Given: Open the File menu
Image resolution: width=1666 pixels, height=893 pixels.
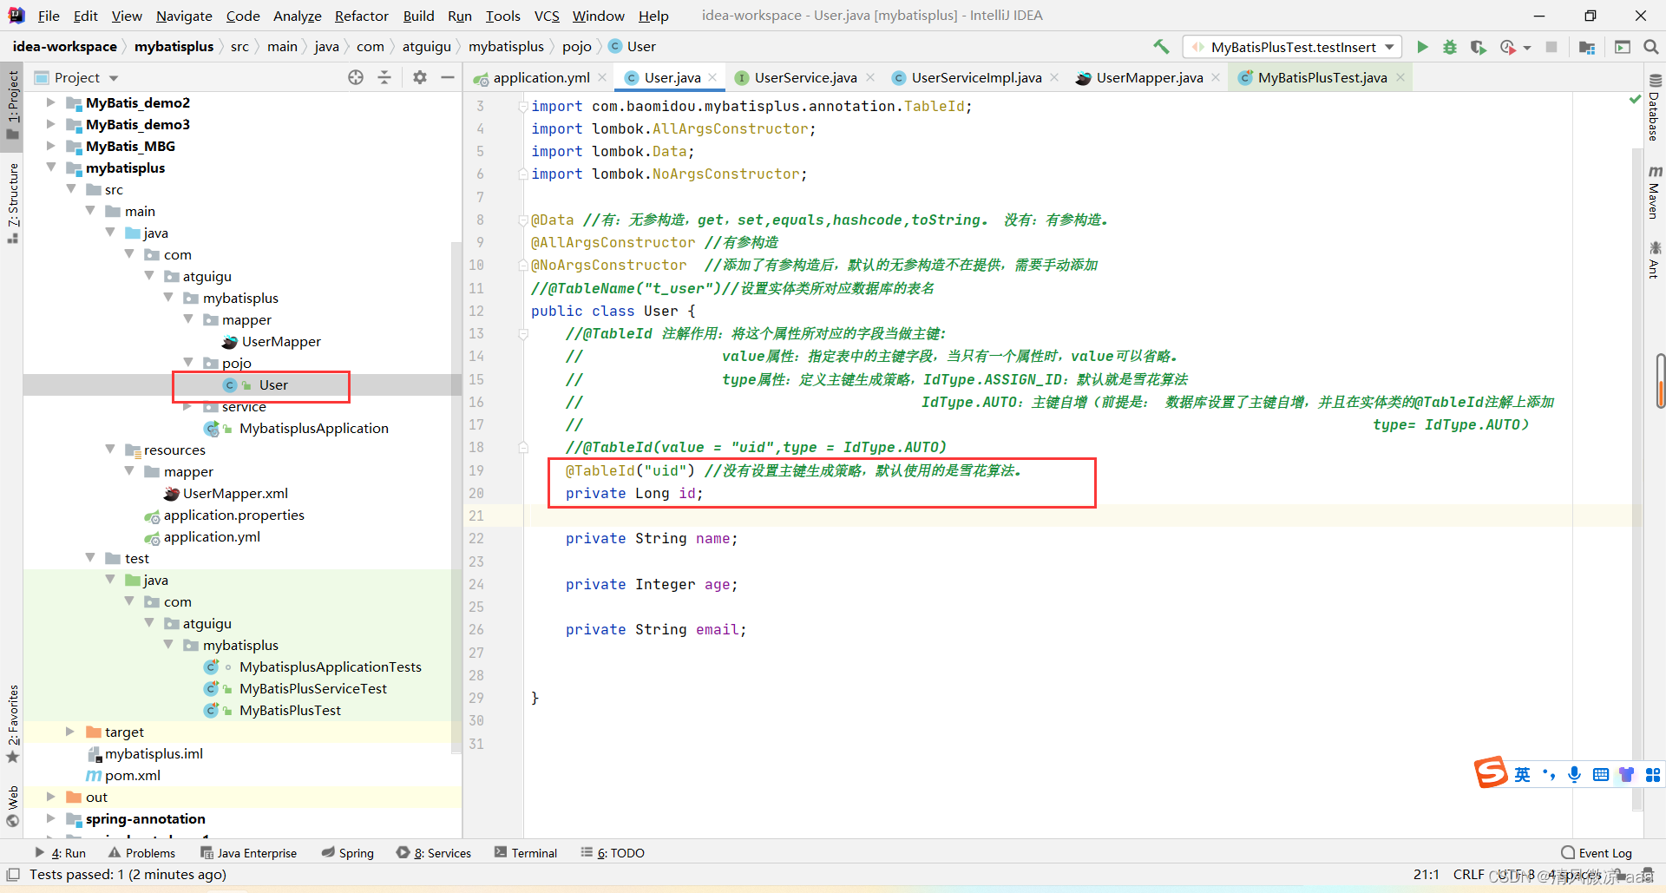Looking at the screenshot, I should pos(49,16).
